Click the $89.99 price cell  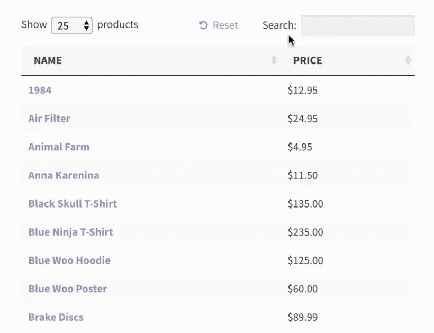click(x=303, y=317)
